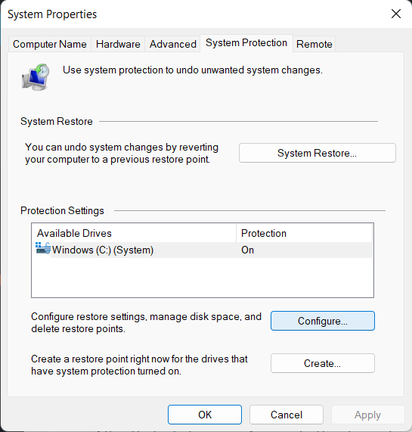412x432 pixels.
Task: Click the Configure button
Action: click(x=323, y=321)
